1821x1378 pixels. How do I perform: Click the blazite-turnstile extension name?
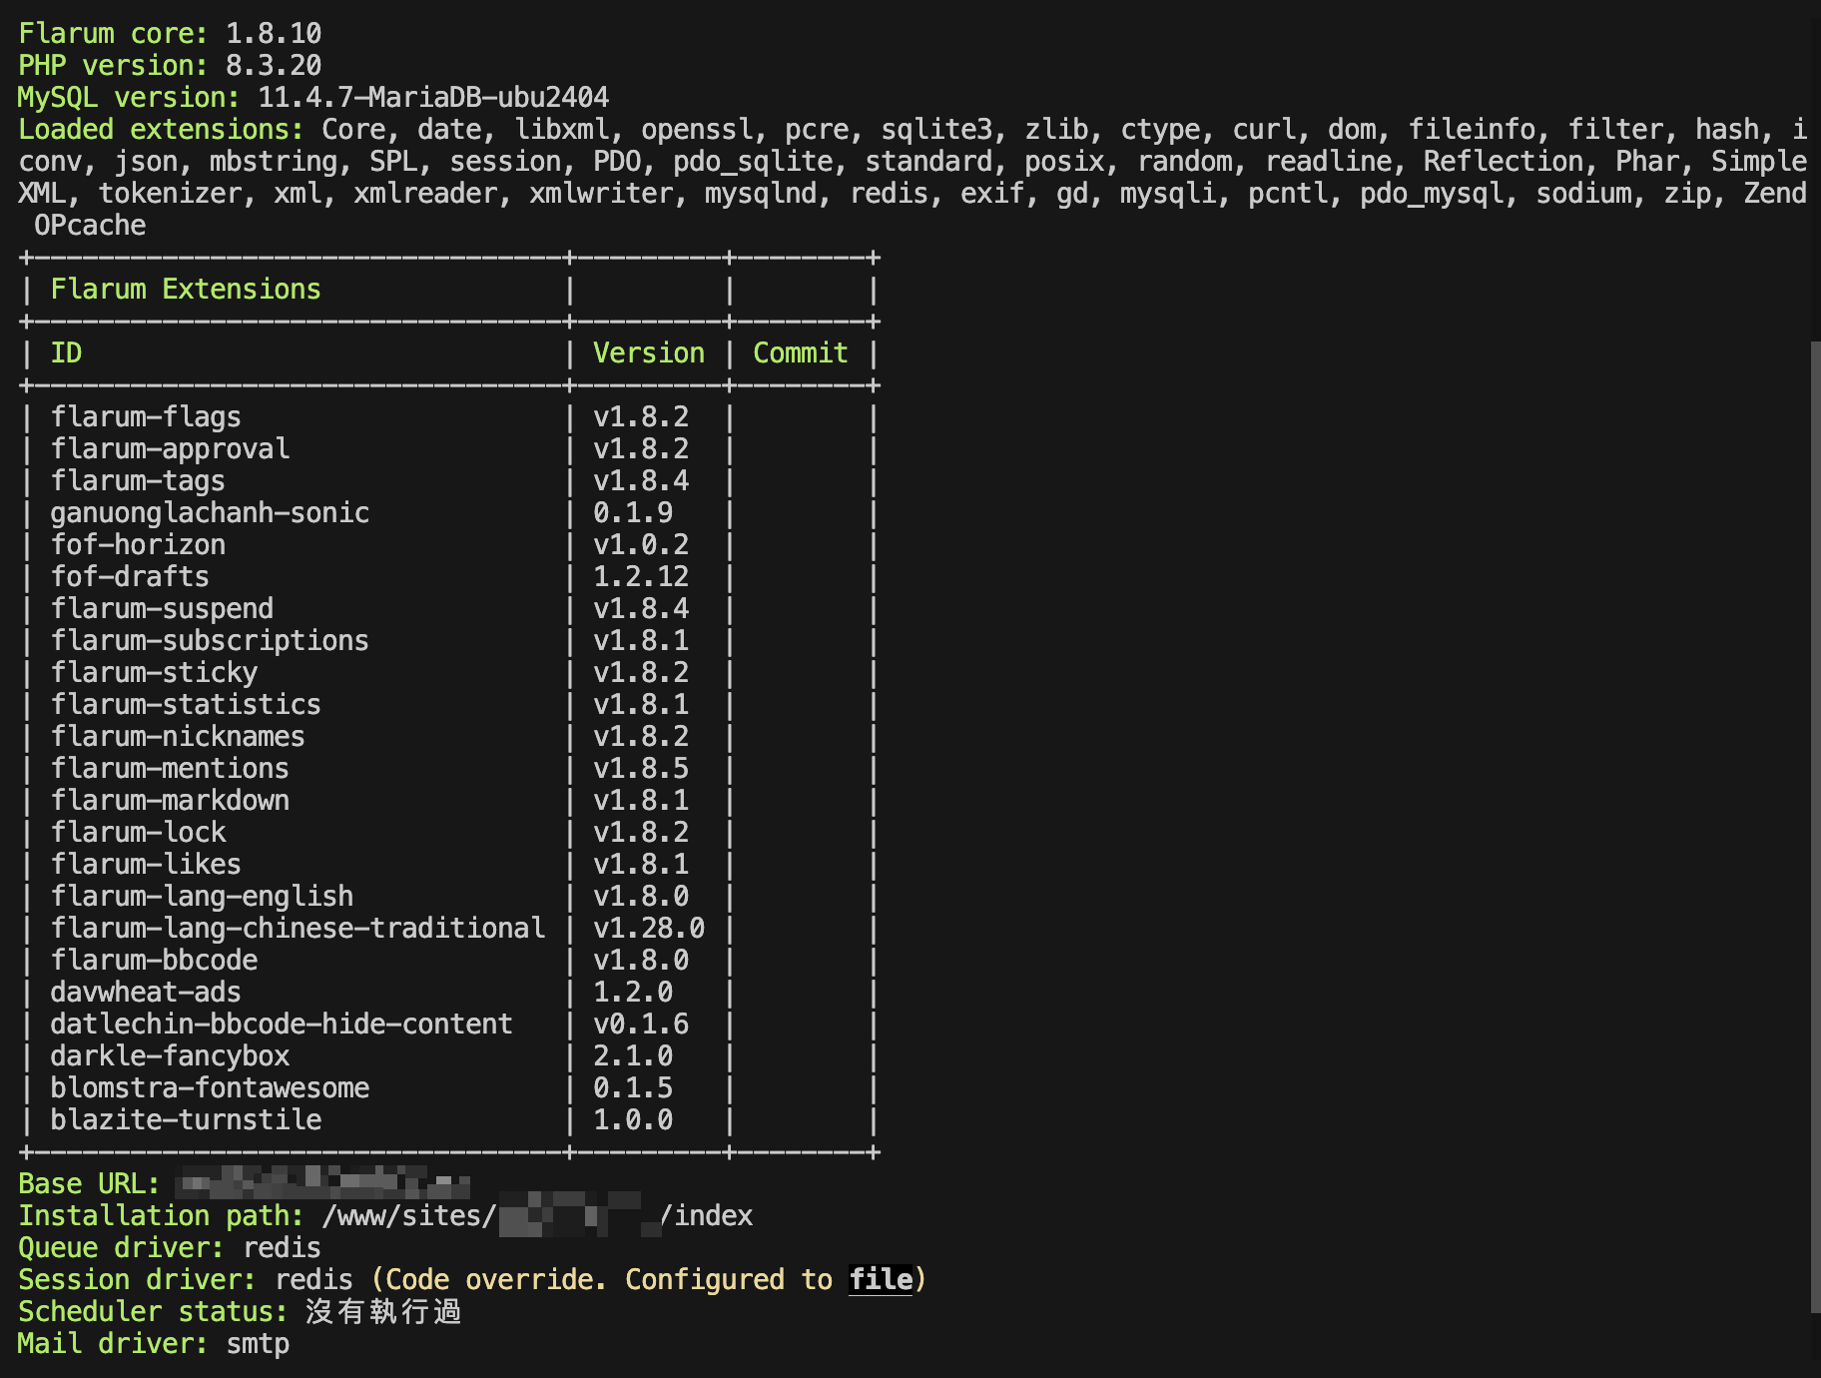(186, 1120)
